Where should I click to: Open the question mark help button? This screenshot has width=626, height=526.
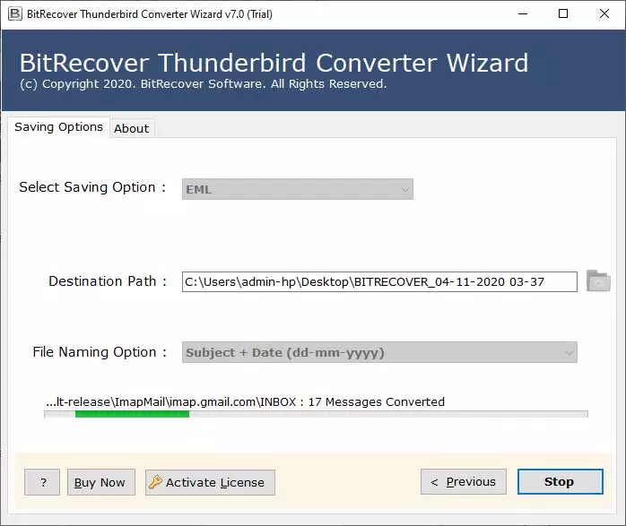pyautogui.click(x=42, y=482)
